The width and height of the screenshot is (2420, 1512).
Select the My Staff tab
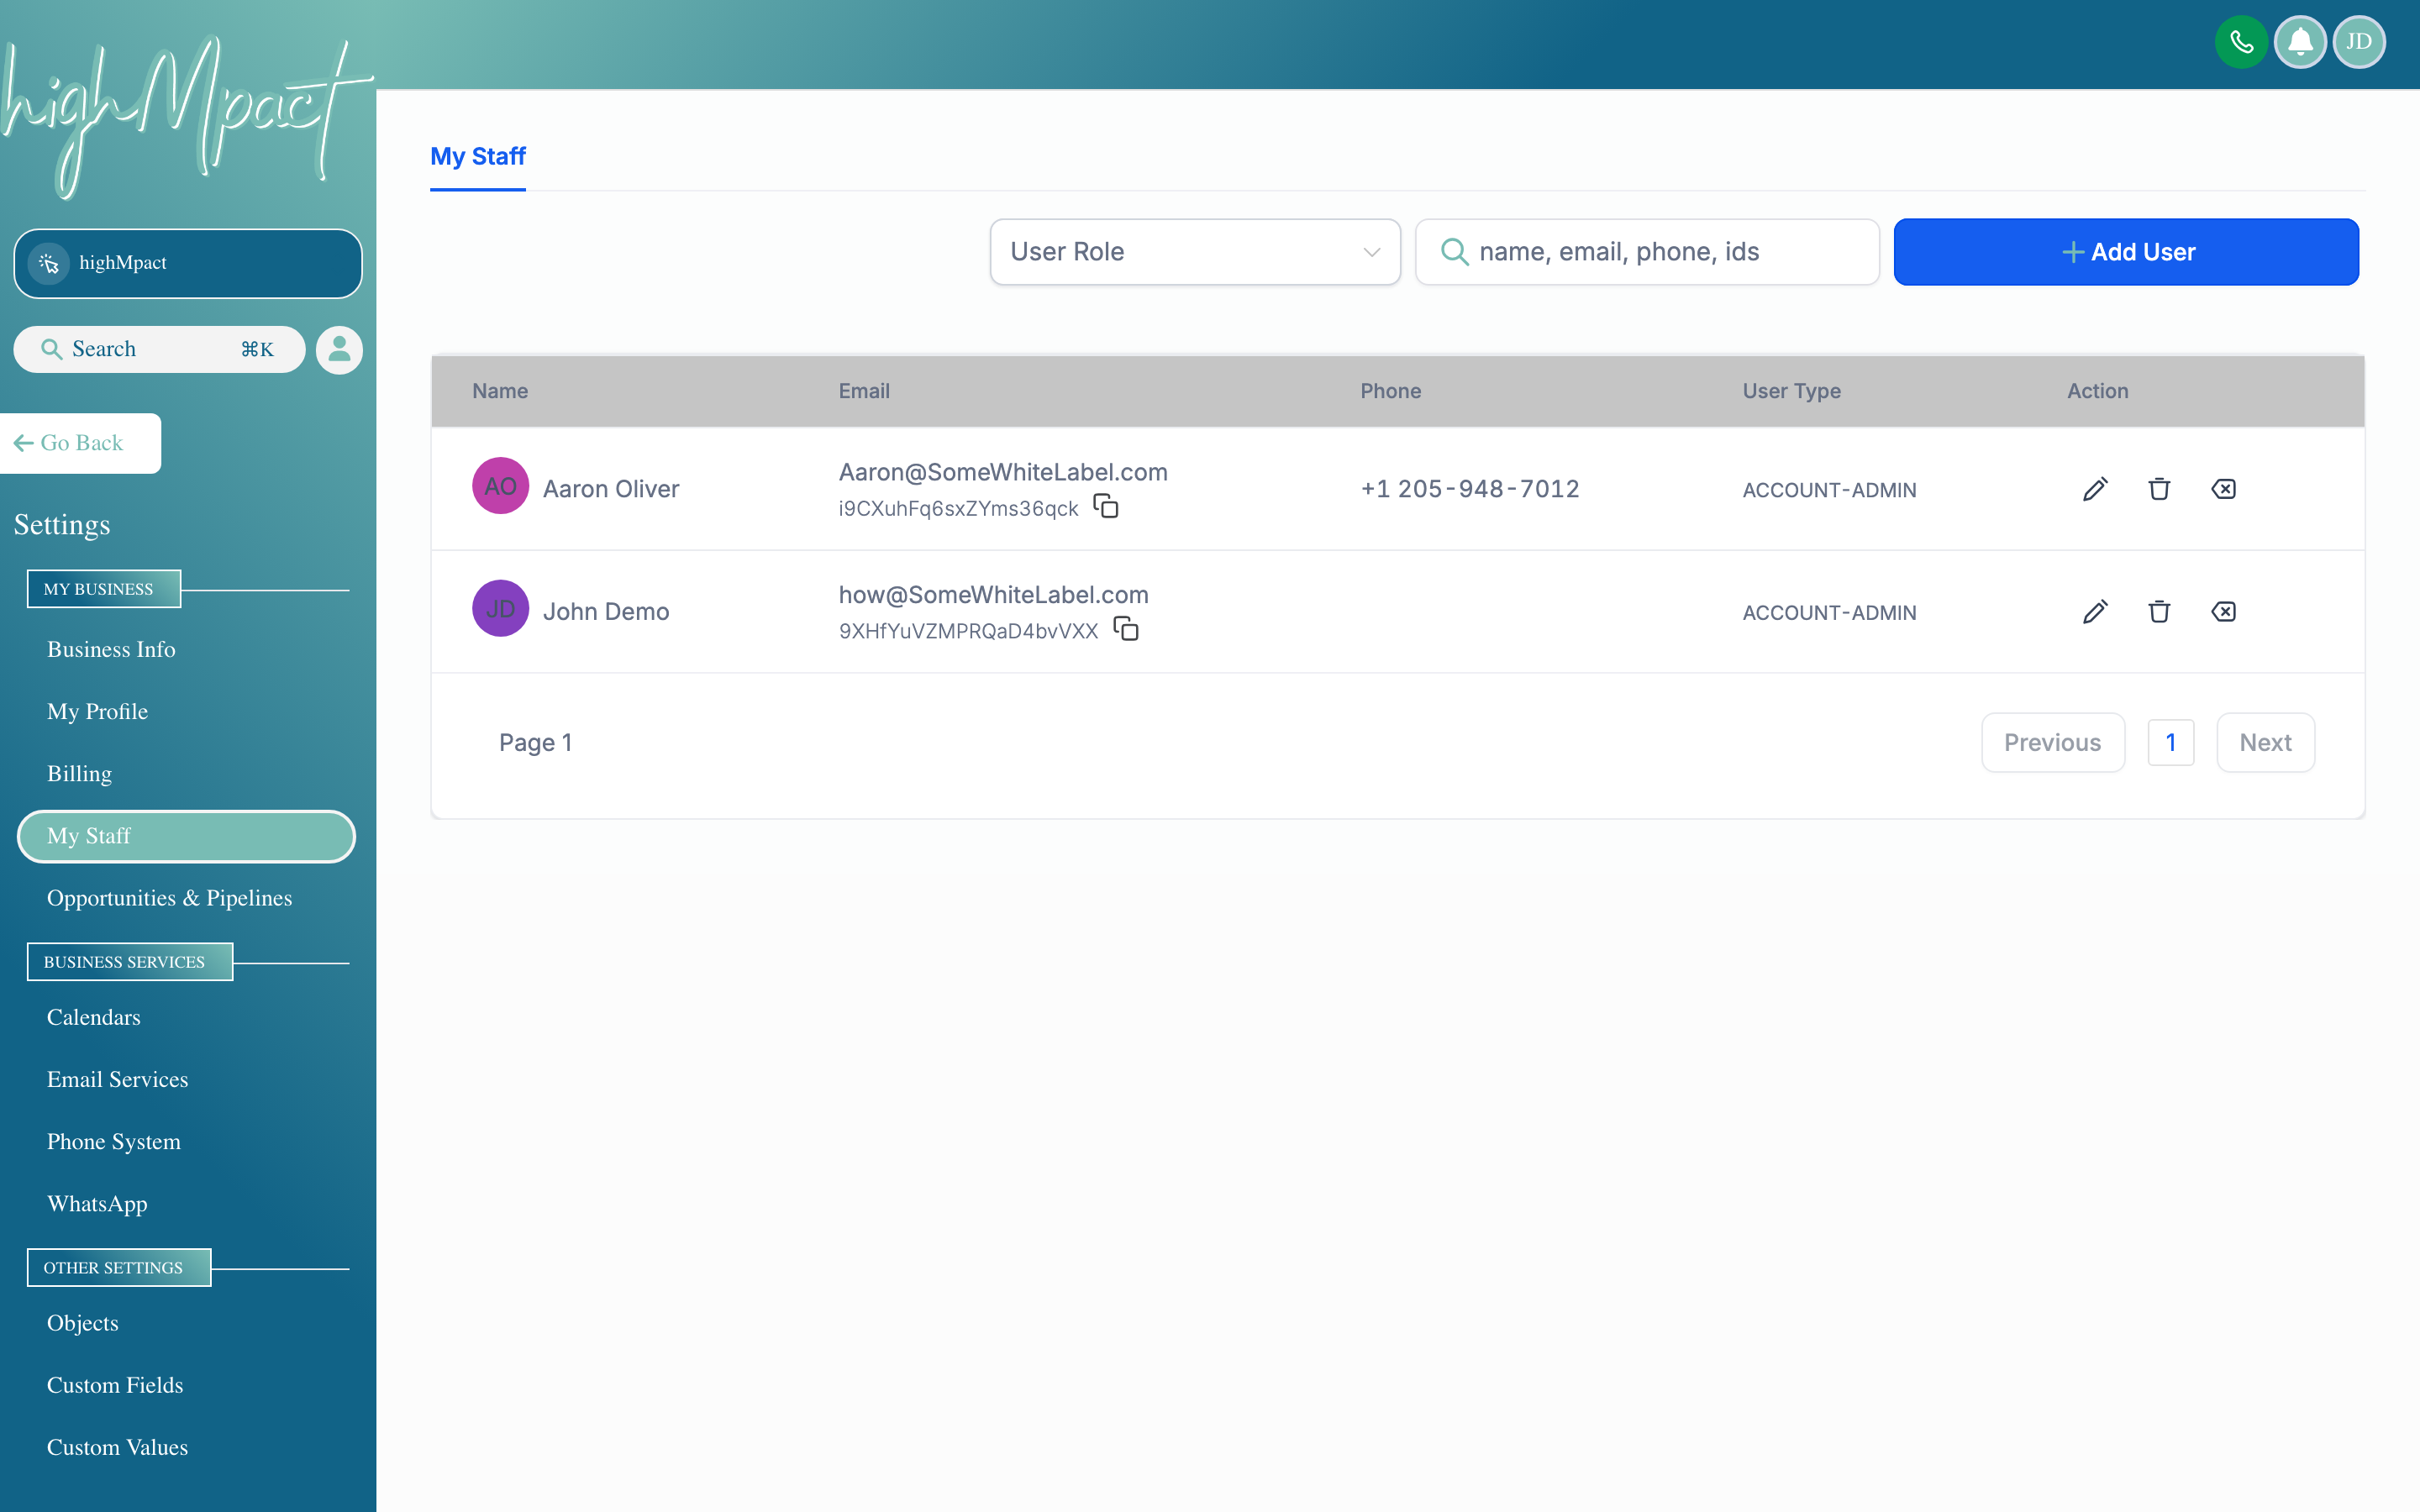478,156
